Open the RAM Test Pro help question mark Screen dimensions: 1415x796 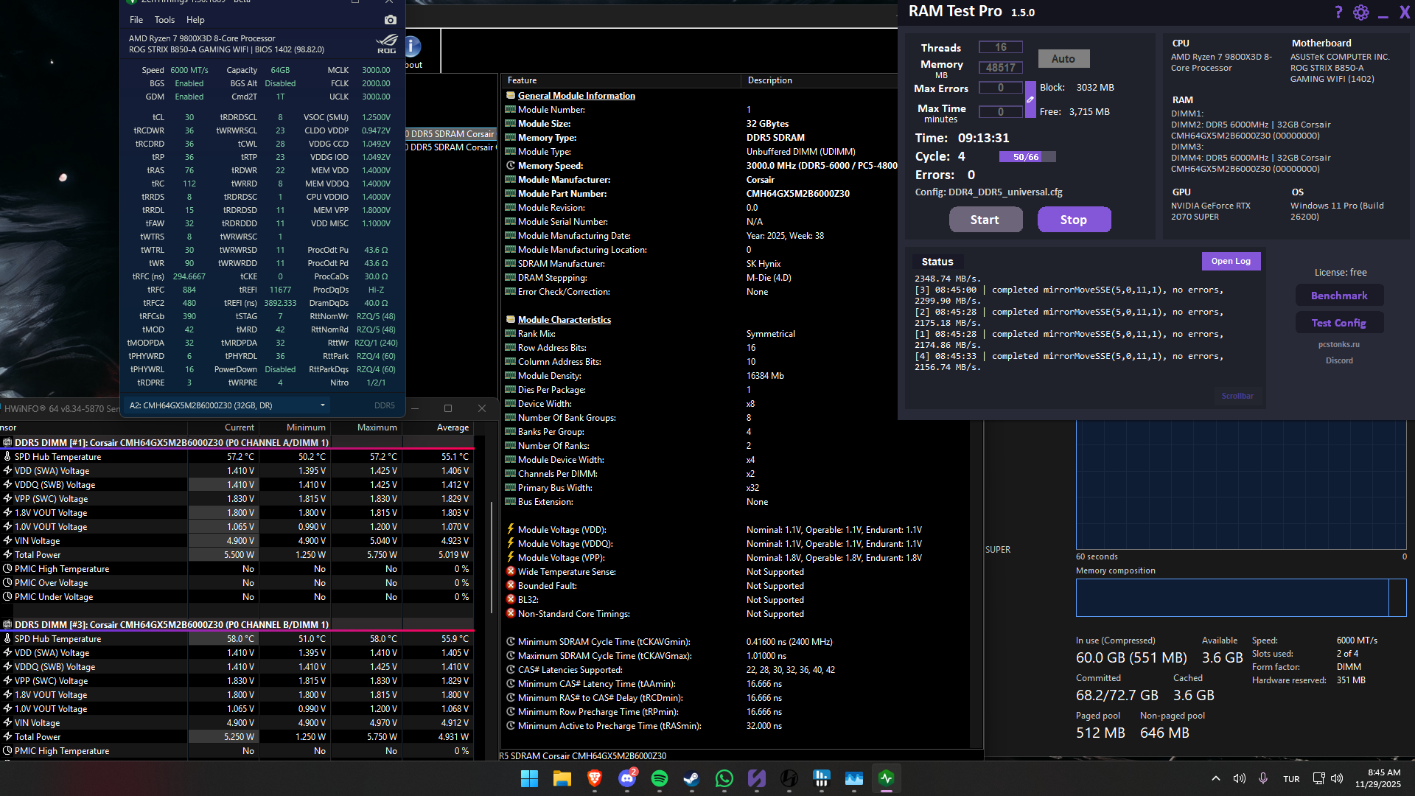tap(1338, 12)
